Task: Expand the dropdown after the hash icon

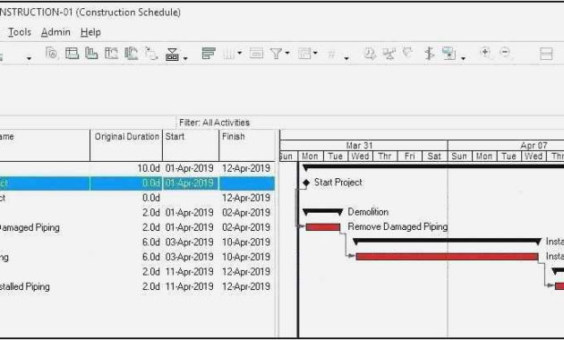Action: 346,58
